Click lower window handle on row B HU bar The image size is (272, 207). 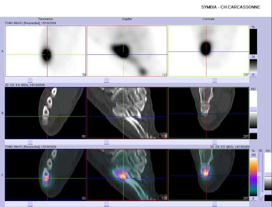coord(253,131)
